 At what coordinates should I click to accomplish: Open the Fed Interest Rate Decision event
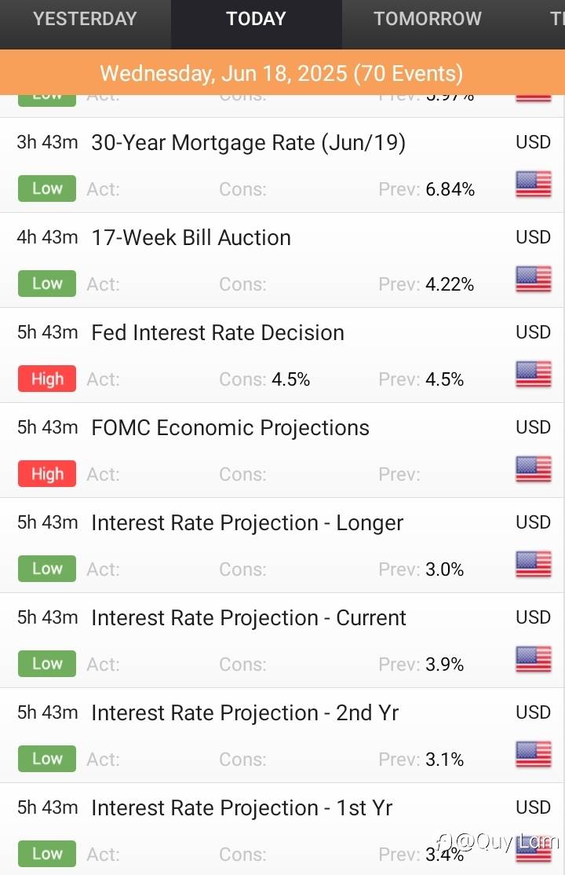tap(217, 333)
